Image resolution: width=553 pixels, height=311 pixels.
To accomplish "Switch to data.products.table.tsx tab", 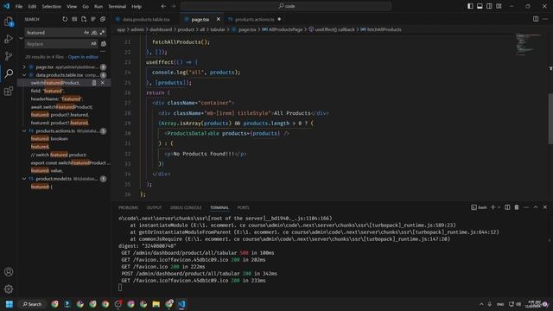I will click(145, 19).
